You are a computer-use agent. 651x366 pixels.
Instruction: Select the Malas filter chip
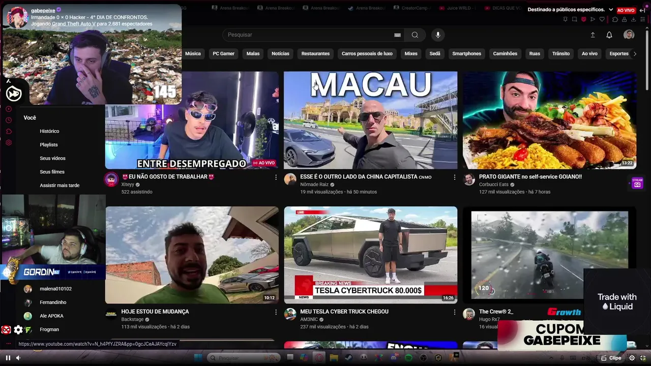[253, 53]
